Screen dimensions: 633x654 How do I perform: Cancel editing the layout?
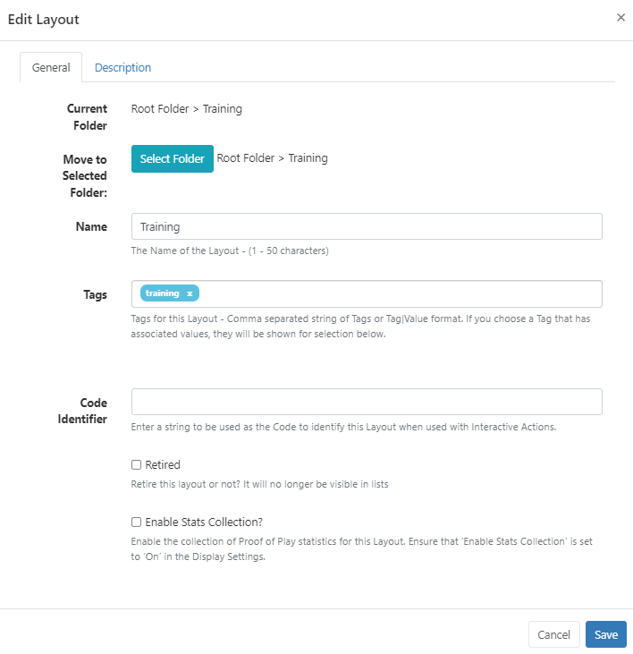pyautogui.click(x=553, y=634)
